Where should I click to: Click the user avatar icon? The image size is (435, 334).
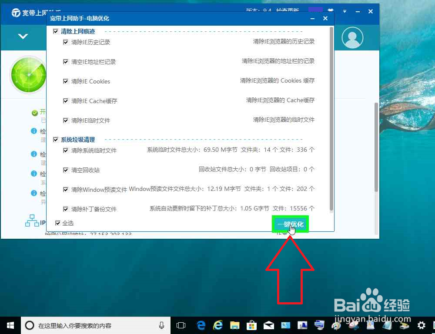352,38
